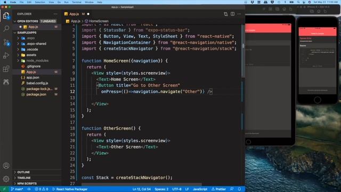Open the Selection menu
The height and width of the screenshot is (192, 341).
pyautogui.click(x=40, y=2)
